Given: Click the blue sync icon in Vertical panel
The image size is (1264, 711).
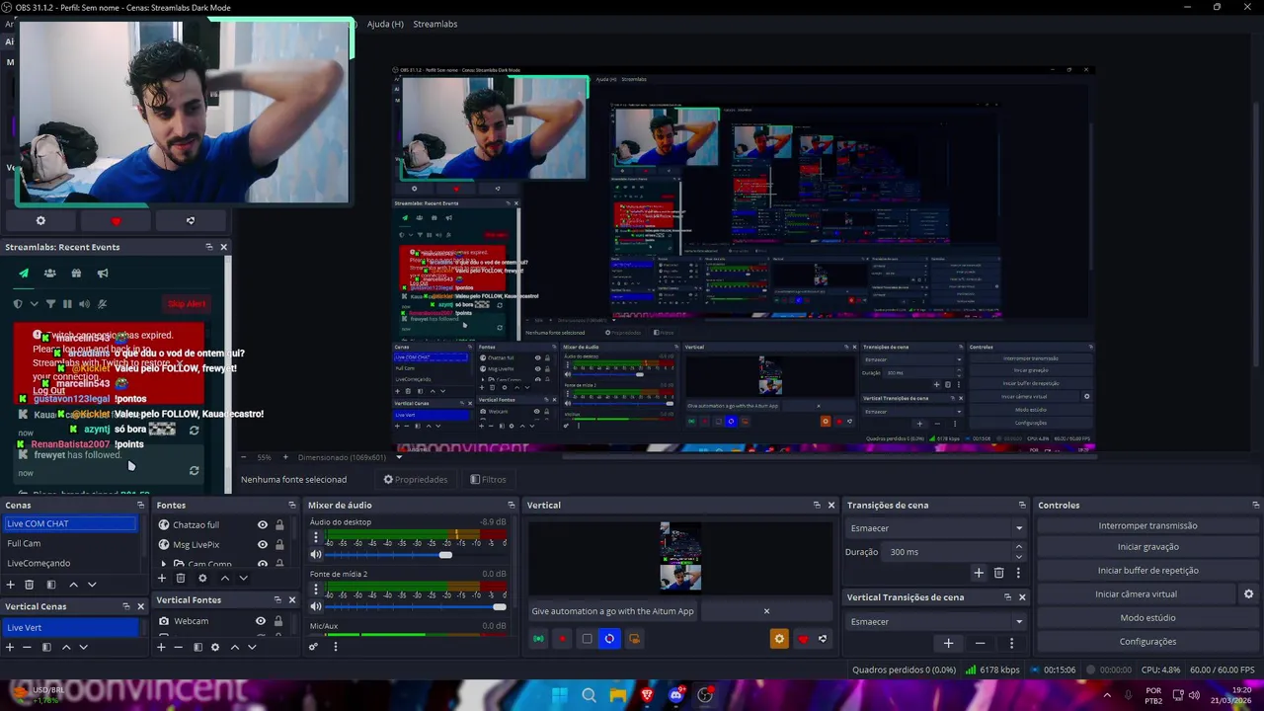Looking at the screenshot, I should (609, 639).
